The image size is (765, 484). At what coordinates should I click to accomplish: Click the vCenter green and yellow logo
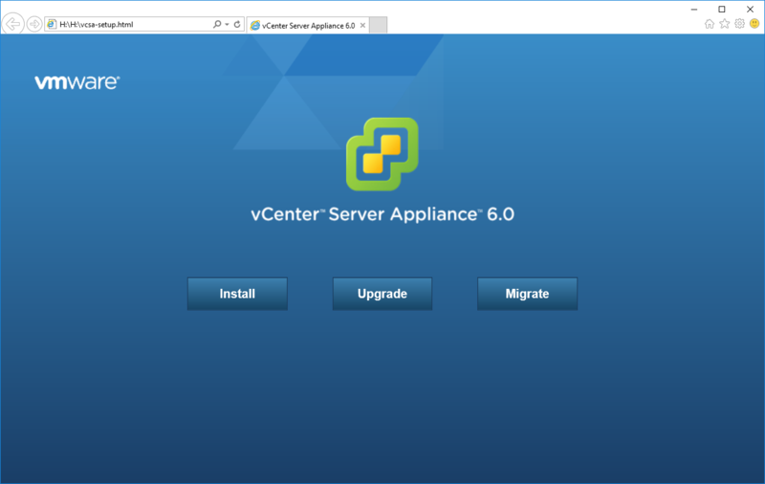(382, 154)
